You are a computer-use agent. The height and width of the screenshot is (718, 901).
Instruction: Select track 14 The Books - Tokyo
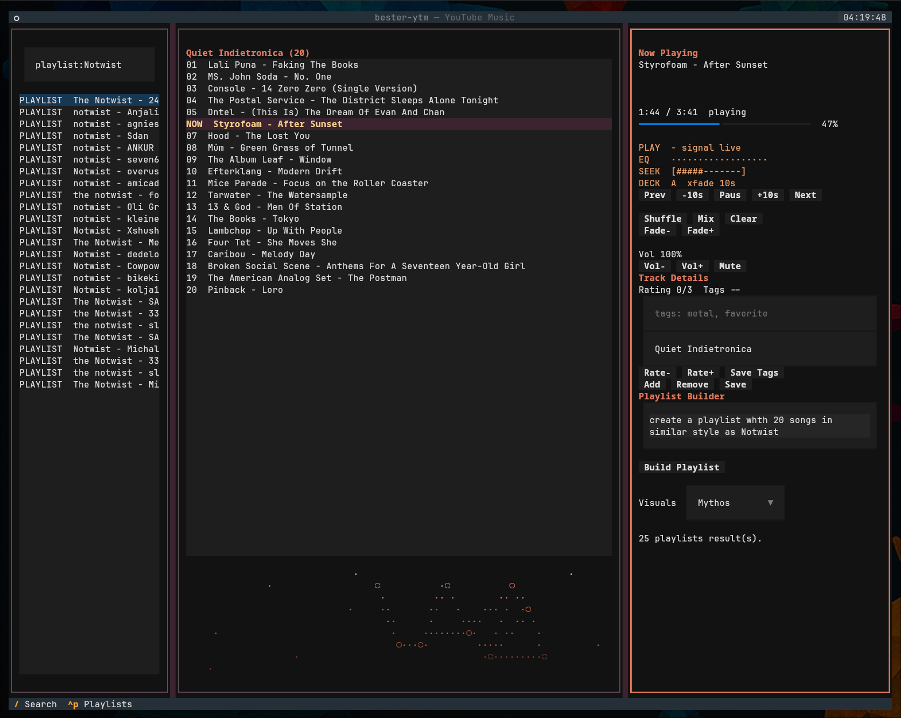(x=399, y=219)
